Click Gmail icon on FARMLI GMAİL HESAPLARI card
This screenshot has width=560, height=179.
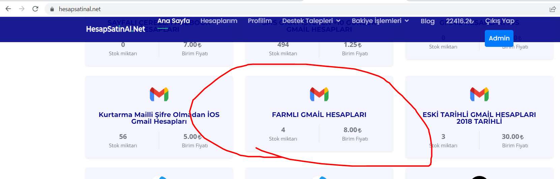[319, 94]
